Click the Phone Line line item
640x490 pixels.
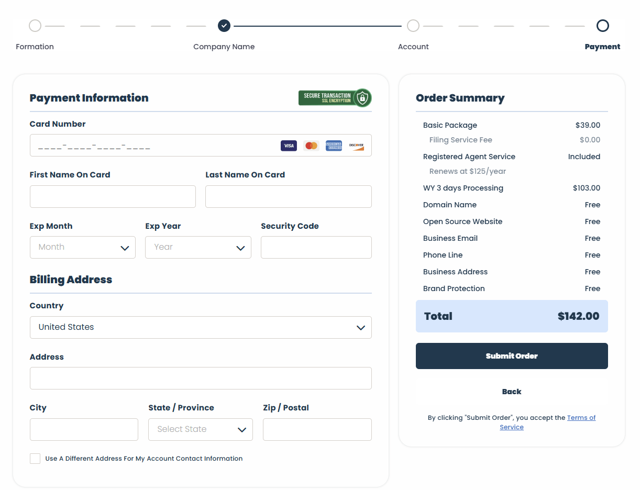click(512, 255)
